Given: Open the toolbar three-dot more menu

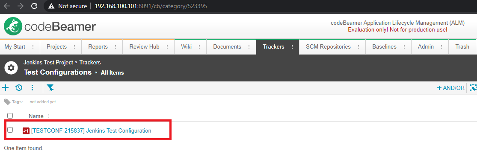Looking at the screenshot, I should [x=32, y=88].
